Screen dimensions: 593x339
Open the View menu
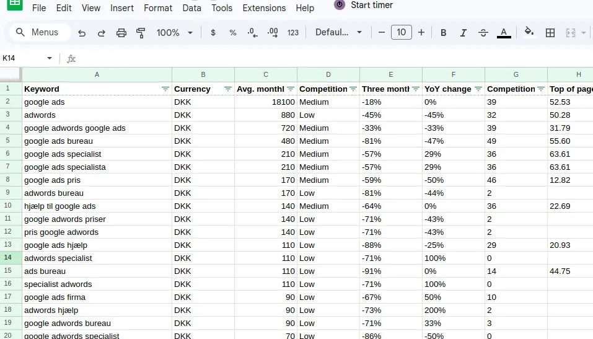(90, 8)
